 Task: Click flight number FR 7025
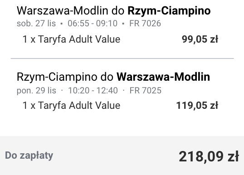point(145,91)
